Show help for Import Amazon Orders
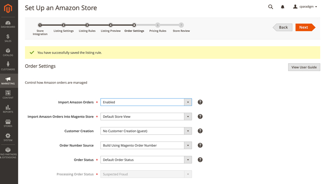This screenshot has height=184, width=327. [200, 102]
